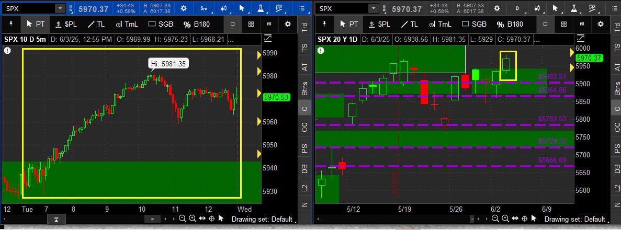The width and height of the screenshot is (621, 230).
Task: Toggle the PT pointer tool in right chart
Action: tap(348, 24)
